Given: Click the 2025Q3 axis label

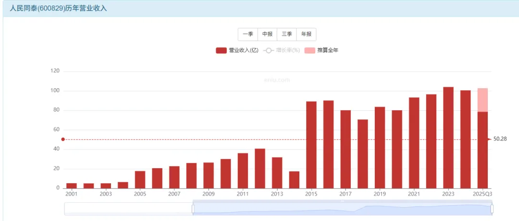Looking at the screenshot, I should [x=482, y=194].
